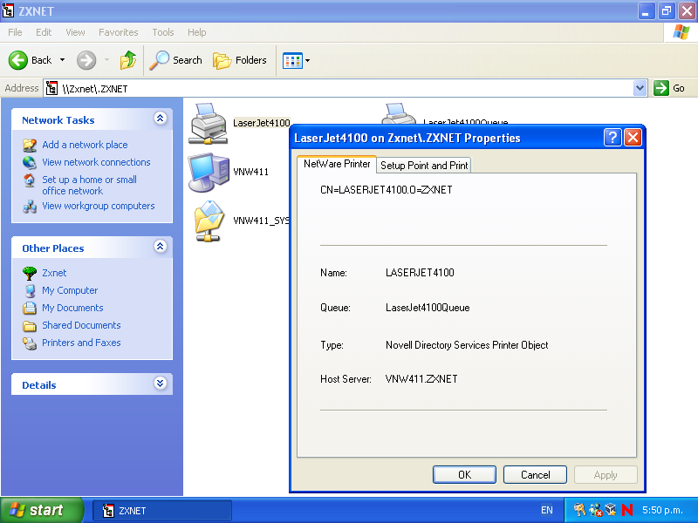Switch to the NetWare Printer tab
The height and width of the screenshot is (523, 698).
337,164
